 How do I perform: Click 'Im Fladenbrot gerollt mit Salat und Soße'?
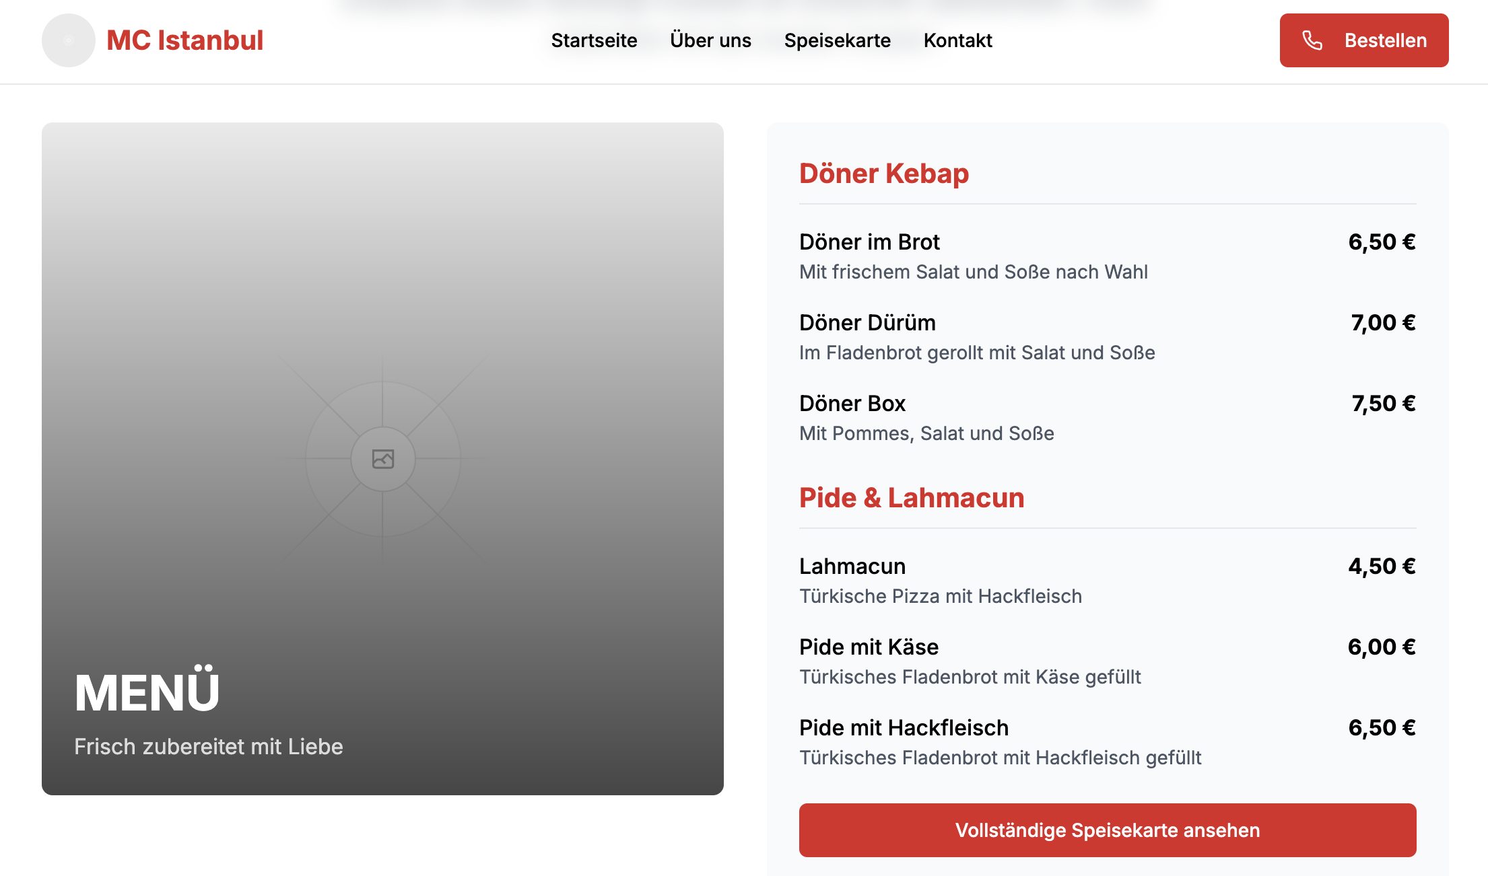pyautogui.click(x=977, y=353)
